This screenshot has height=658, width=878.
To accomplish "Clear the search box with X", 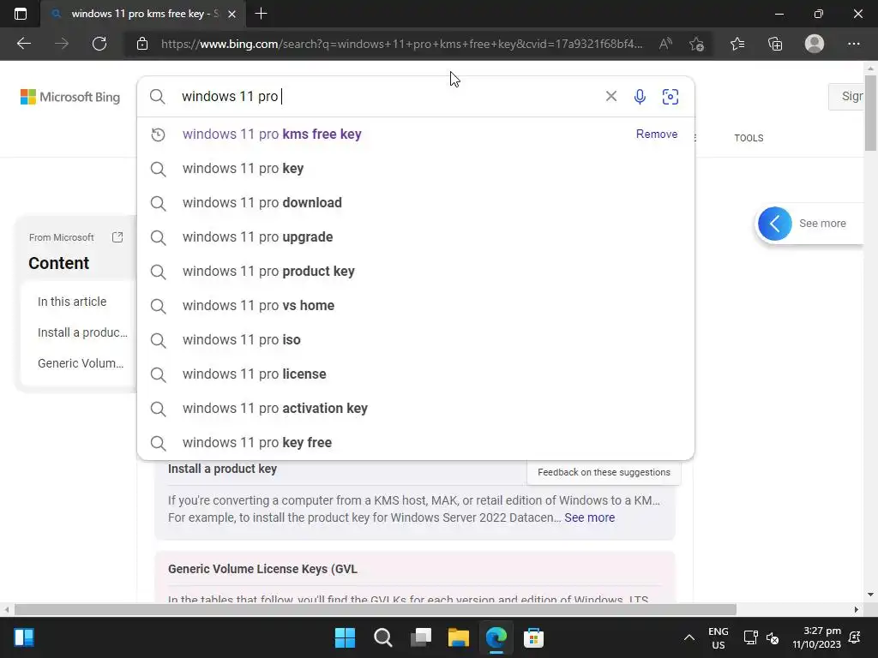I will [x=610, y=96].
